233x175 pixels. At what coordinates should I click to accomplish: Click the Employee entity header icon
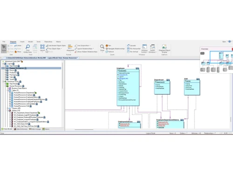[137, 68]
